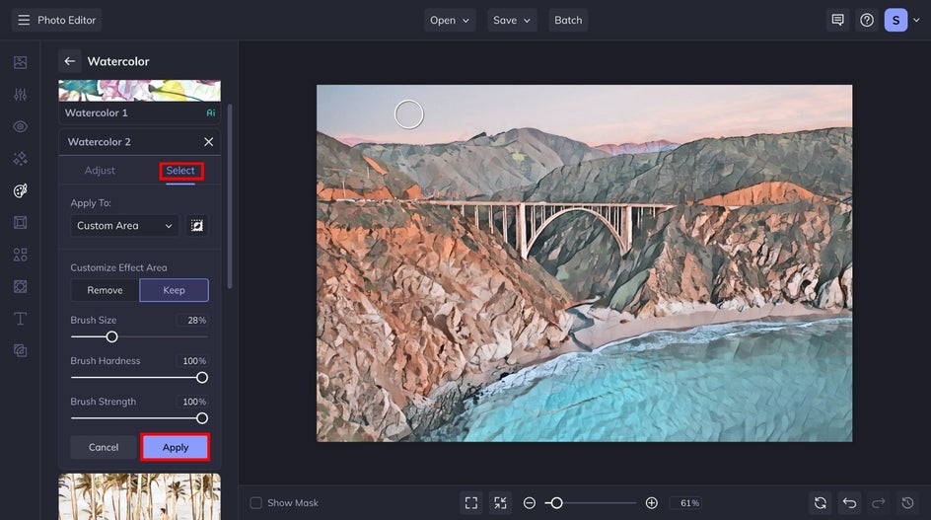The width and height of the screenshot is (931, 520).
Task: Click the invert selection icon beside Custom Area
Action: [197, 226]
